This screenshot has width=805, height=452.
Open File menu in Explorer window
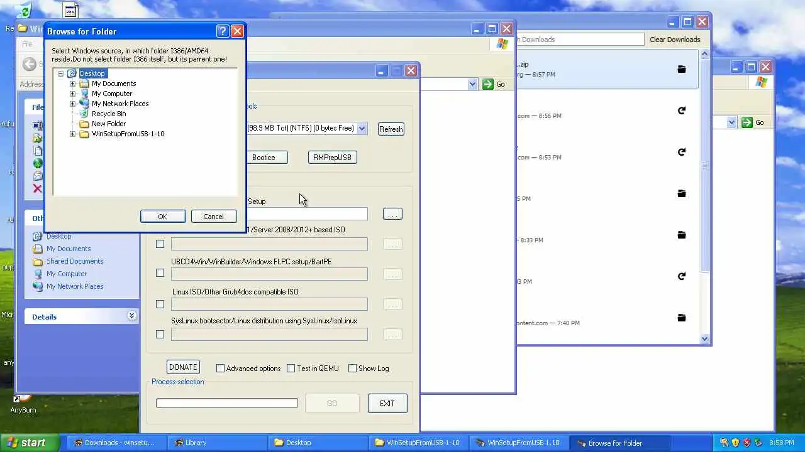point(27,44)
